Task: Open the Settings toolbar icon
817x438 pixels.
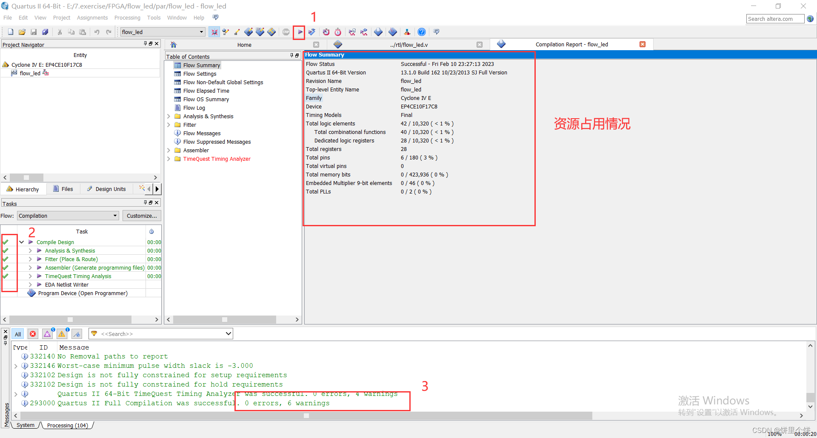Action: (237, 32)
